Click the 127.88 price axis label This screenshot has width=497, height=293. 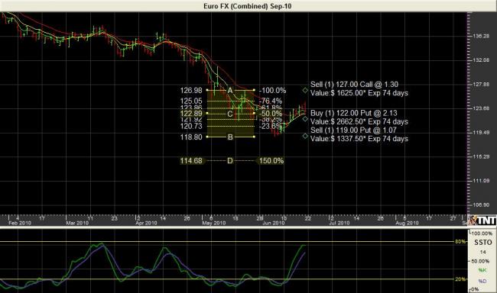pos(480,84)
